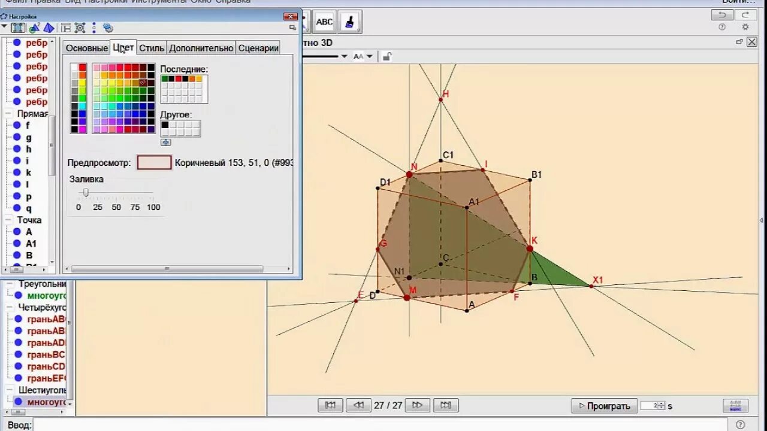The image size is (767, 431).
Task: Switch to the Основные tab
Action: pyautogui.click(x=87, y=48)
